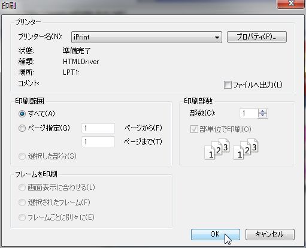Open the iPrint printer combo box
Image resolution: width=306 pixels, height=248 pixels.
point(147,37)
